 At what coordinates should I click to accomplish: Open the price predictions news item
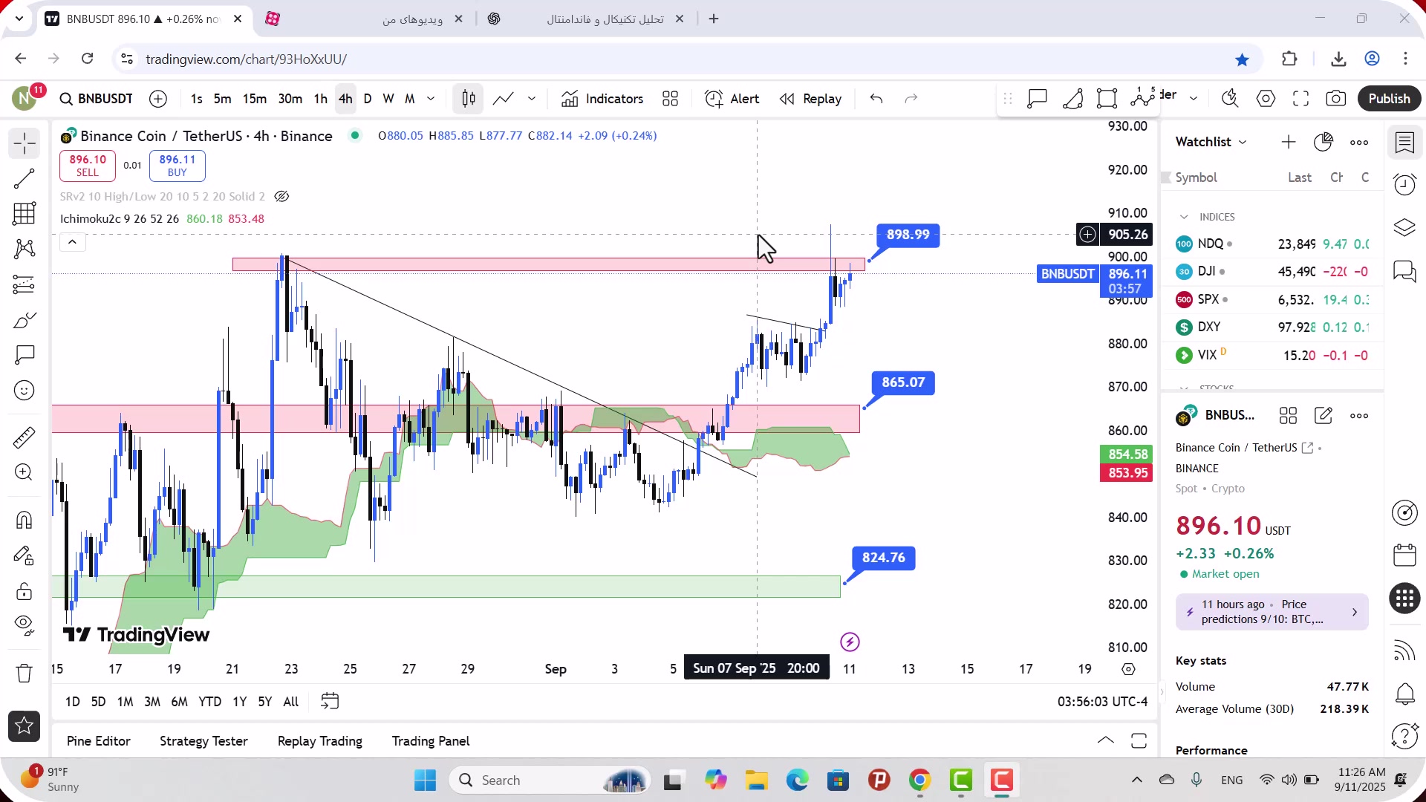(1272, 612)
